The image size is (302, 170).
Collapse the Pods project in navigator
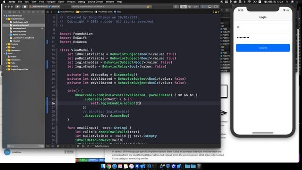click(4, 53)
